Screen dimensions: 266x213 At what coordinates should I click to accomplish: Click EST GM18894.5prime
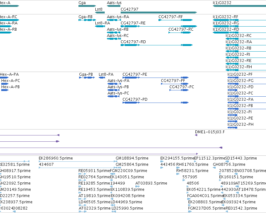point(132,158)
